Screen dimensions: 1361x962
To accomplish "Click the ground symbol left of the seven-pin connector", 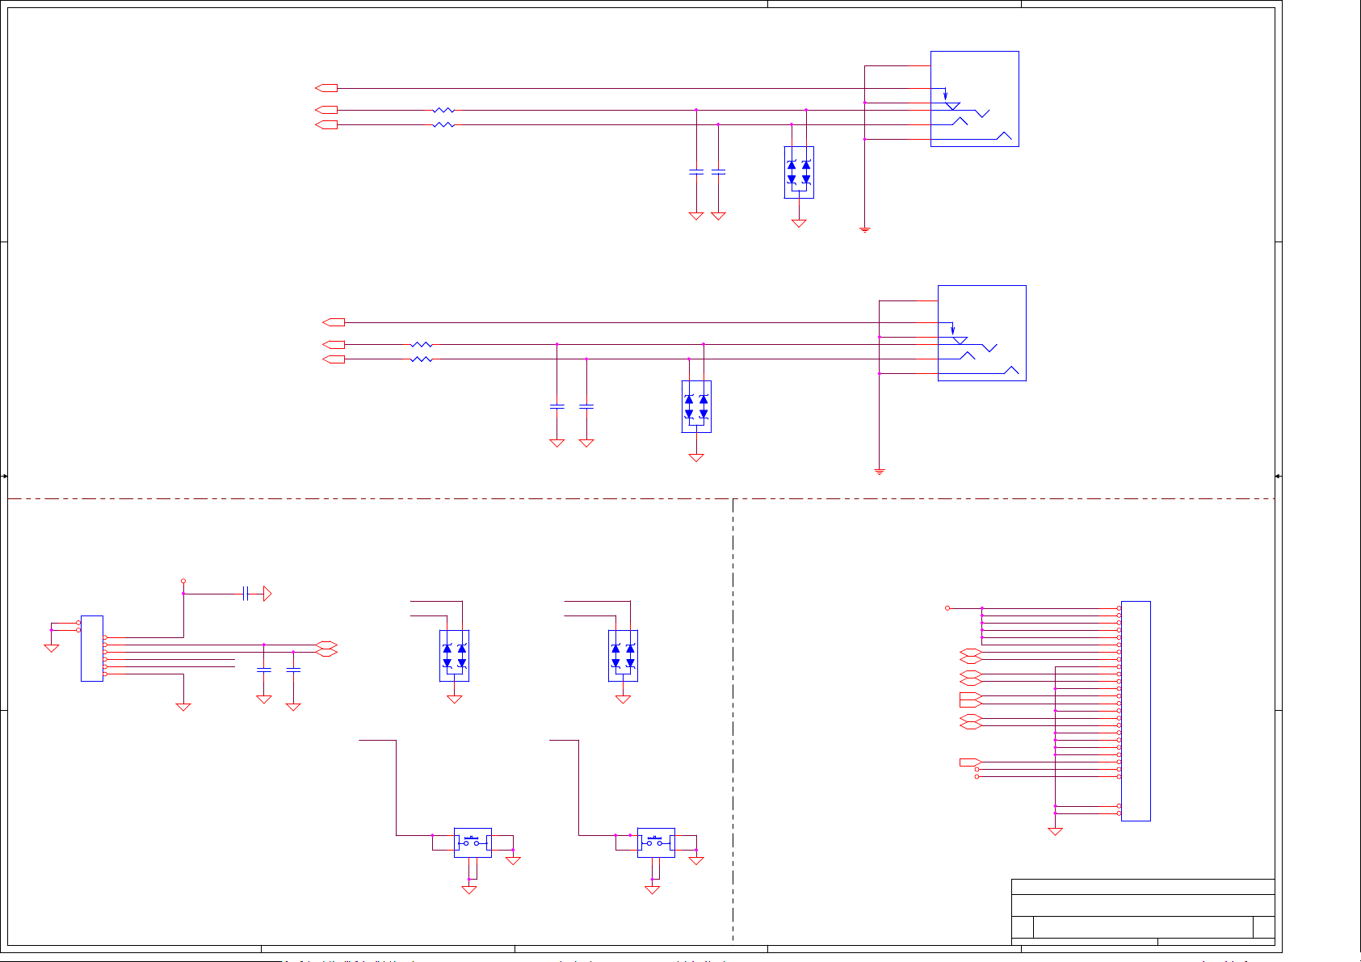I will (x=51, y=648).
